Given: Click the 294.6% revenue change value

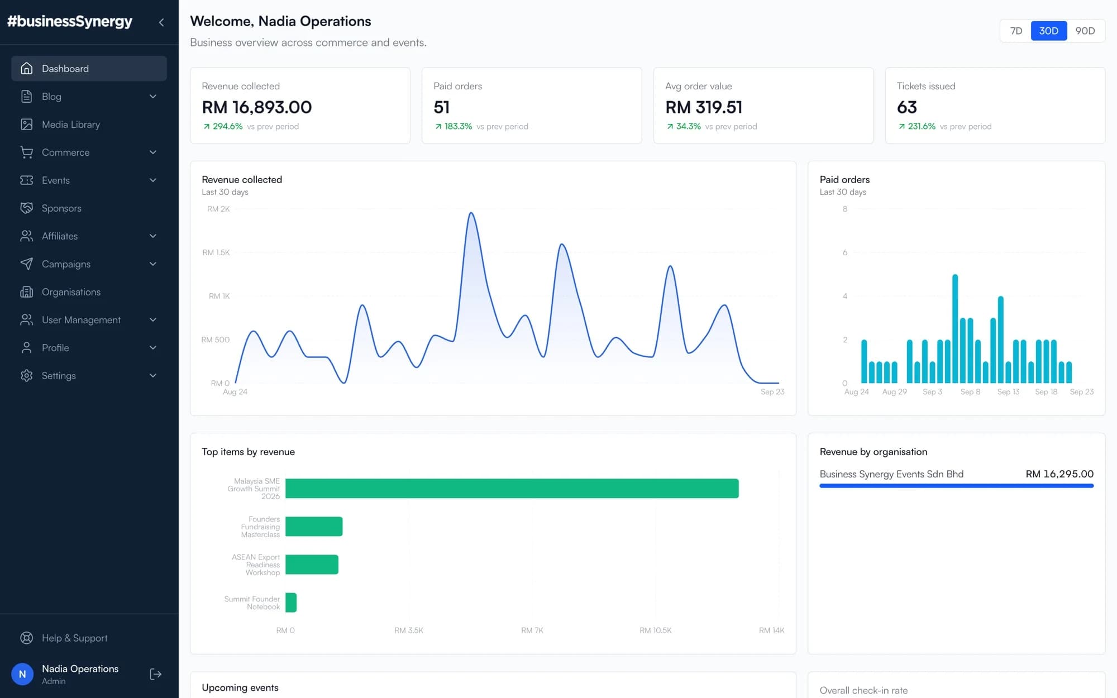Looking at the screenshot, I should click(228, 126).
